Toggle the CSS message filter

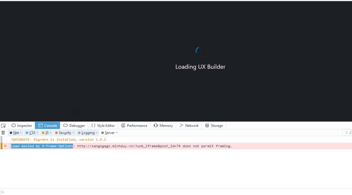point(31,132)
